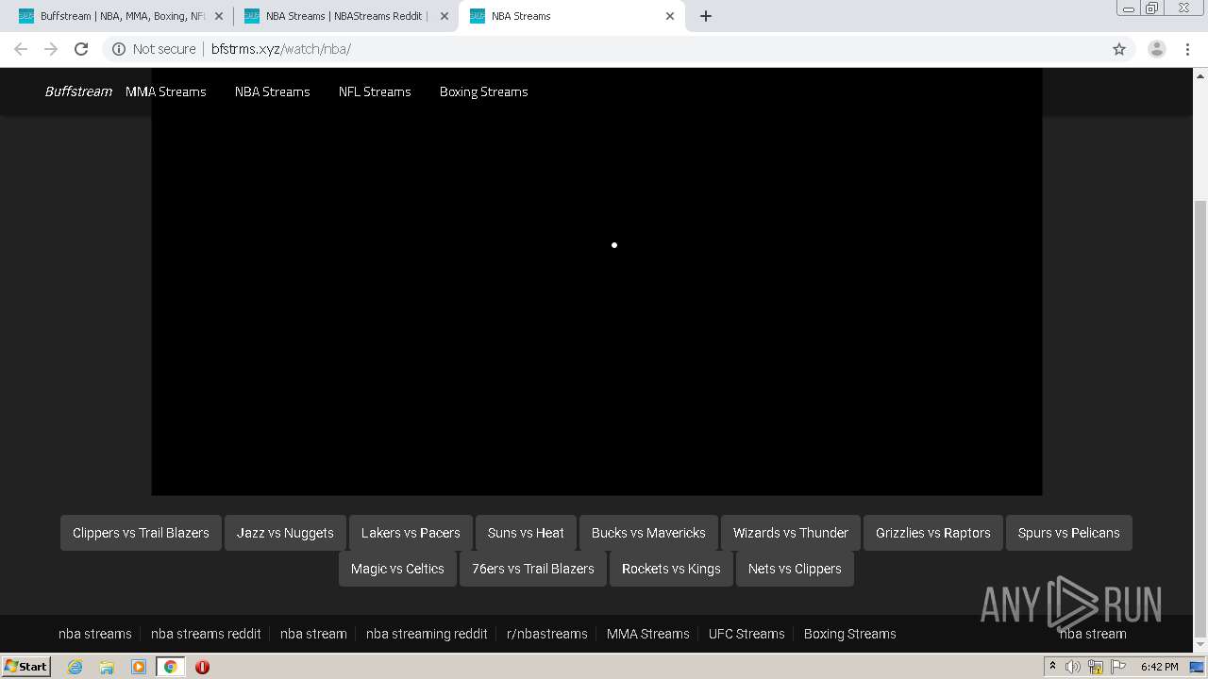Reload the page with refresh icon
Viewport: 1208px width, 679px height.
(81, 49)
